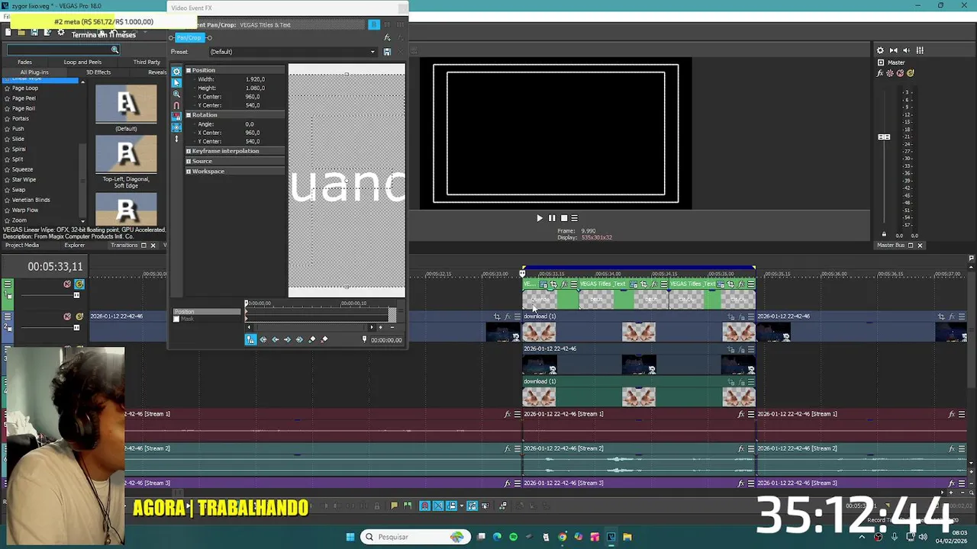Click the plug-in search field
Viewport: 977px width, 549px height.
point(63,50)
